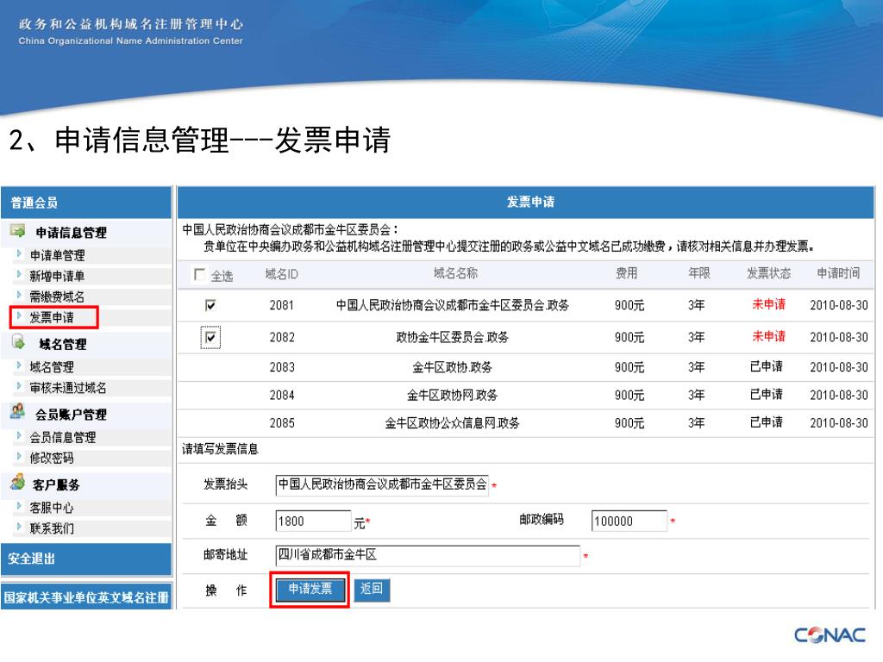Click the 邮政编码 postal code field
This screenshot has width=883, height=662.
[x=629, y=521]
